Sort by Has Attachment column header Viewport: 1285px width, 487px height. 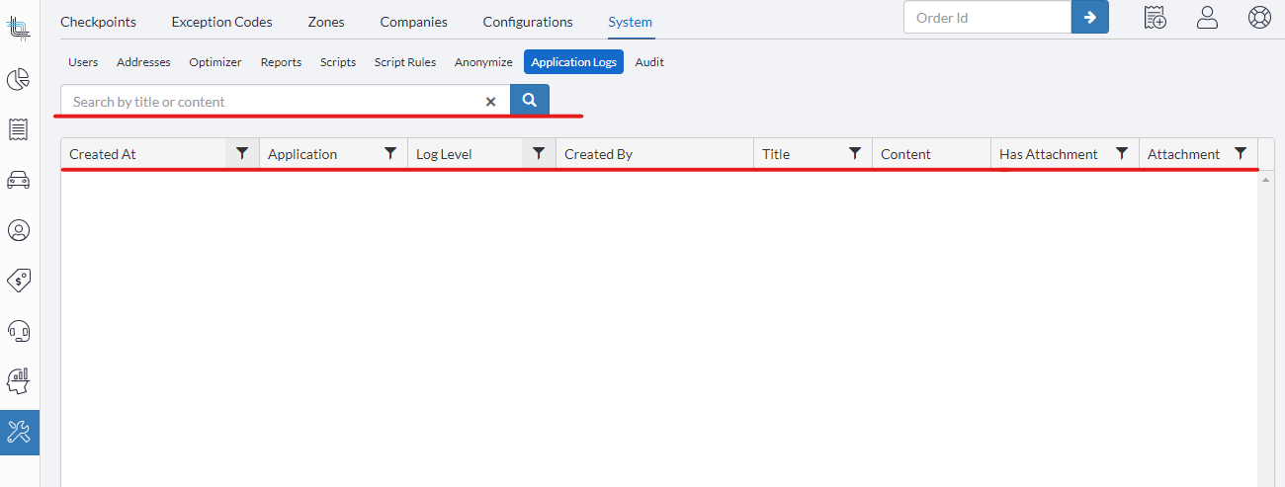(1049, 154)
